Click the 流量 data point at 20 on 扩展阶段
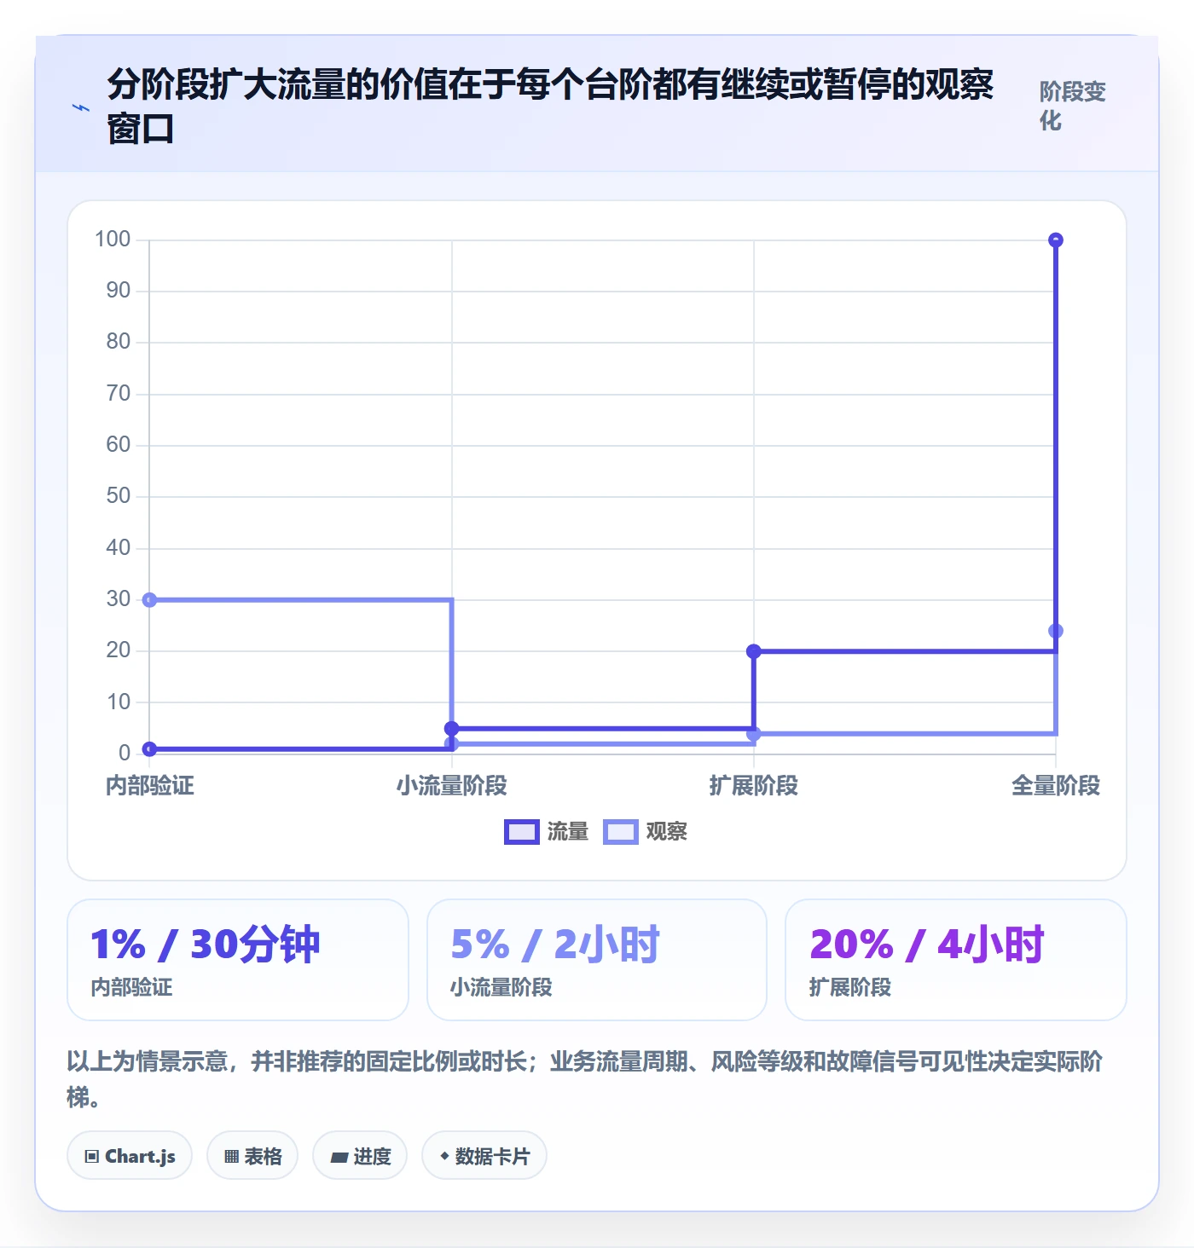The height and width of the screenshot is (1248, 1194). pyautogui.click(x=754, y=651)
